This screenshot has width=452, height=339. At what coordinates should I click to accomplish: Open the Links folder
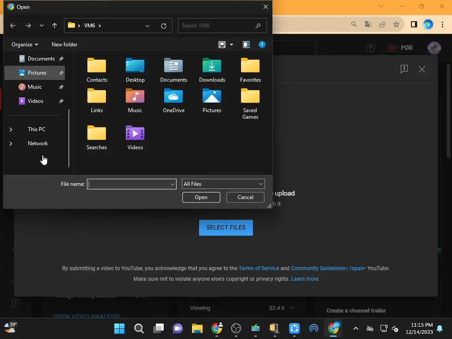97,101
